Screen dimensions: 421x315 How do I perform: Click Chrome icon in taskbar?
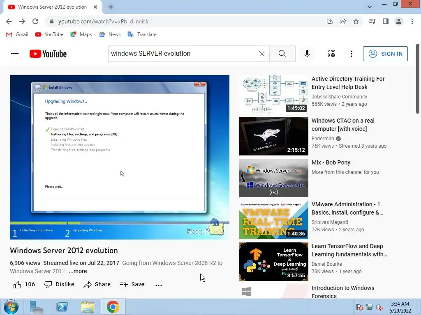113,307
